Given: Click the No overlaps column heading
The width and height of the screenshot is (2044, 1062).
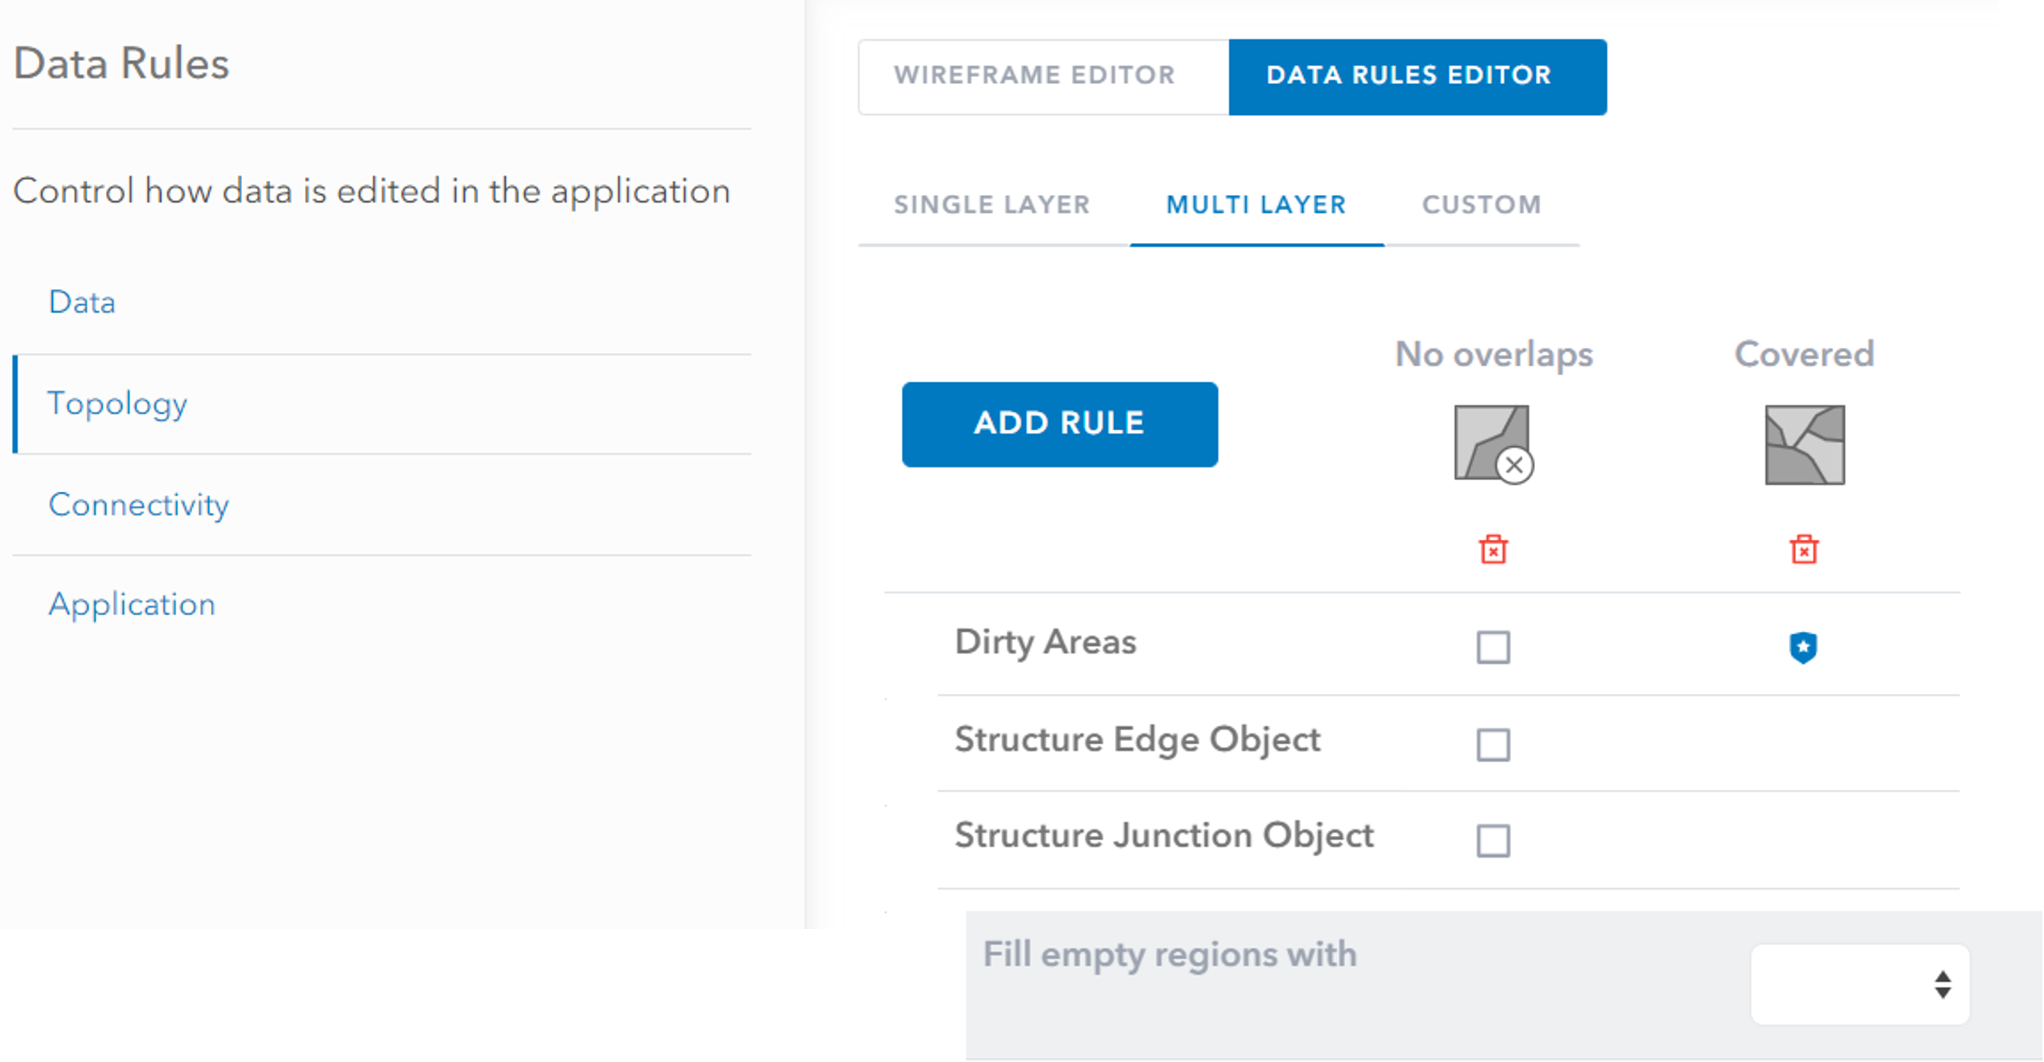Looking at the screenshot, I should 1493,355.
